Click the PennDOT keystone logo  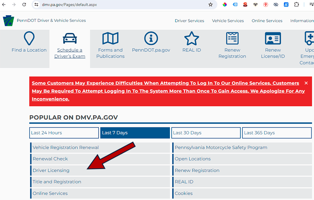coord(8,21)
